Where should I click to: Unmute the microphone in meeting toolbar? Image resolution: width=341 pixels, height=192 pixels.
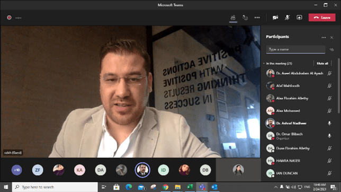pyautogui.click(x=288, y=18)
